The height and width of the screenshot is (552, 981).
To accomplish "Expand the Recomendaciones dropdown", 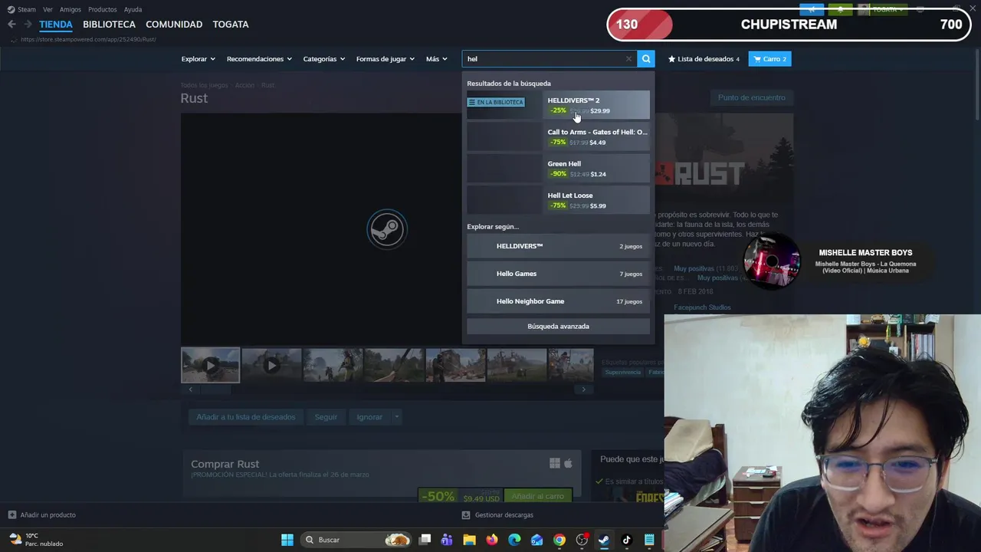I will click(x=259, y=59).
